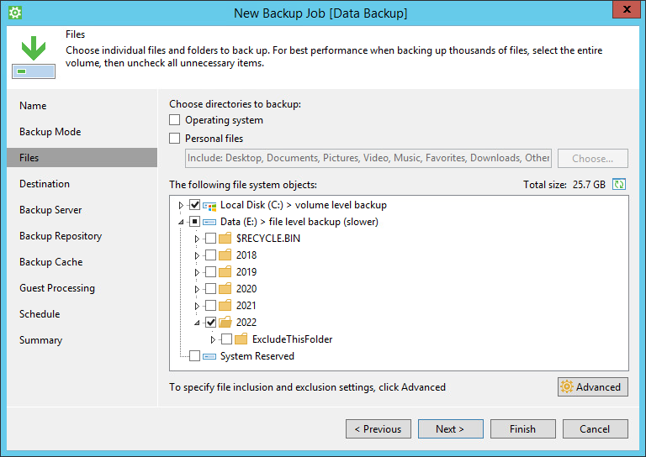Uncheck the Local Disk (C:) checkbox
The image size is (646, 457).
(x=194, y=205)
